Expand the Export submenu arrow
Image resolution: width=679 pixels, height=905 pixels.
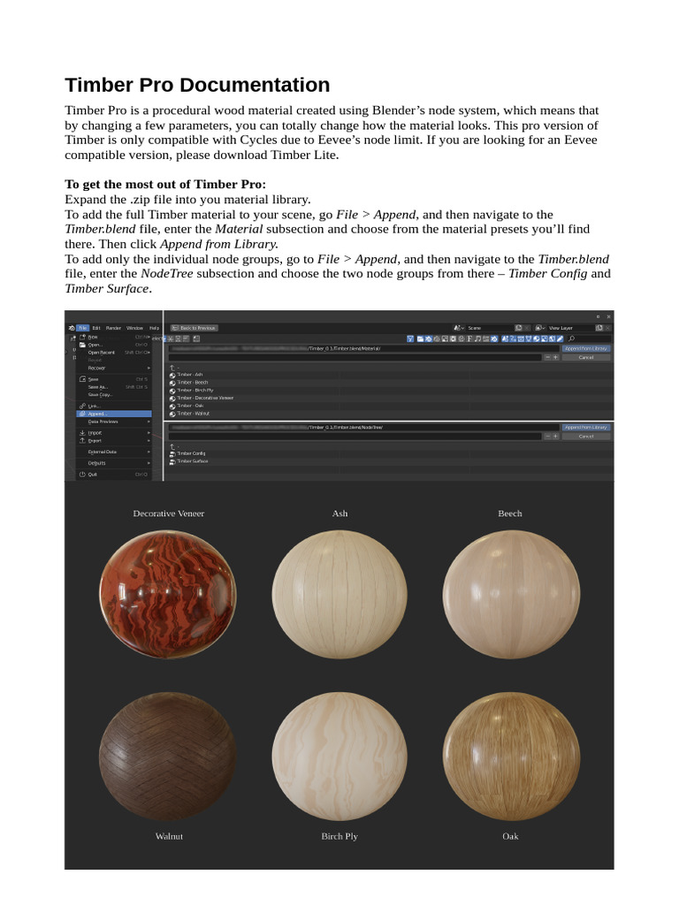(x=149, y=440)
